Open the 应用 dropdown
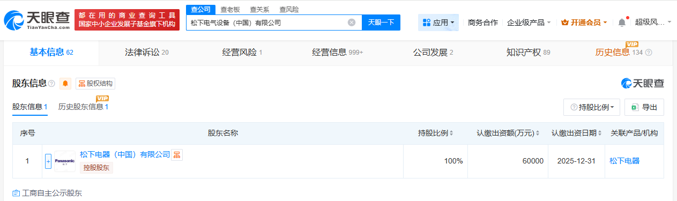The height and width of the screenshot is (201, 677). pyautogui.click(x=438, y=23)
